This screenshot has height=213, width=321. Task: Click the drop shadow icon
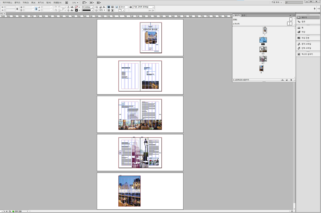[x=100, y=7]
